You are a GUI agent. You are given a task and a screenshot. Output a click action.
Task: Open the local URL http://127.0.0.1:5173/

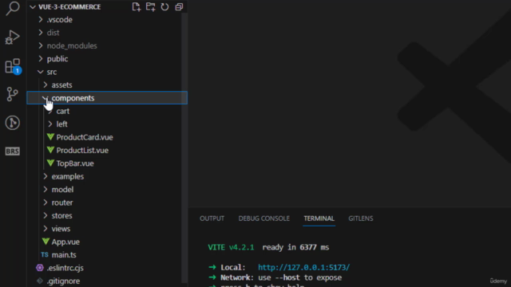(303, 267)
